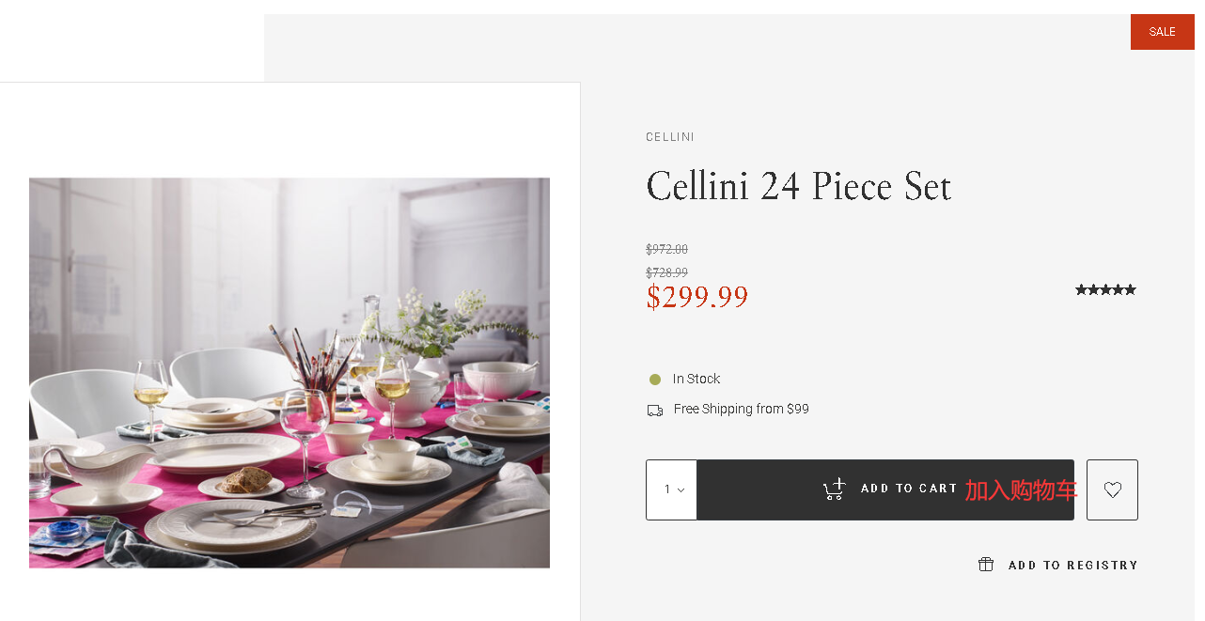Click the heart wishlist icon
The height and width of the screenshot is (621, 1205).
(1112, 489)
